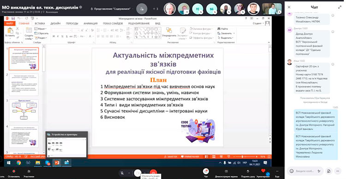Stop the call recording
346x179 pixels.
14,173
